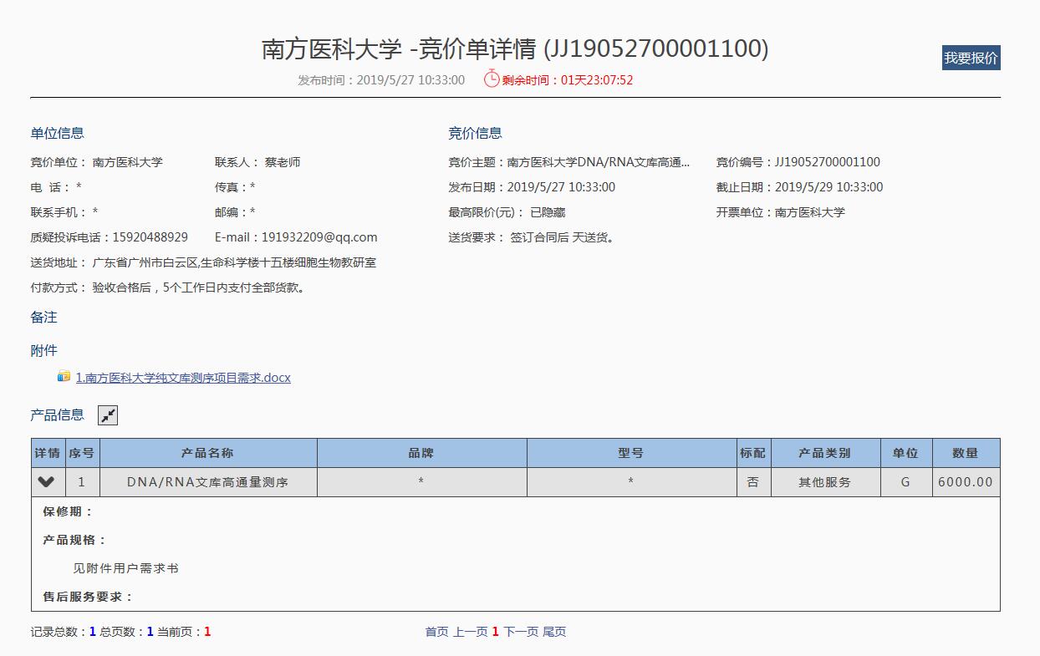Click the 竞价信息 section heading
The width and height of the screenshot is (1040, 656).
(x=475, y=133)
